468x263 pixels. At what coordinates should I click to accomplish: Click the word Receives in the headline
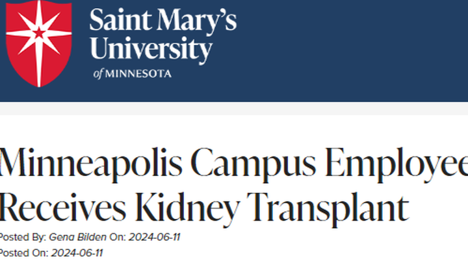click(x=62, y=207)
